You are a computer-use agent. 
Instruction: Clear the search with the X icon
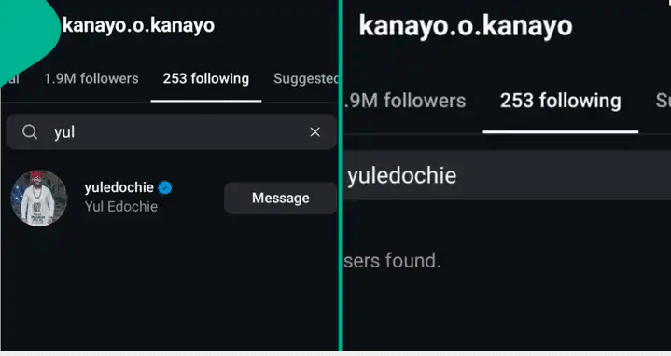click(315, 132)
